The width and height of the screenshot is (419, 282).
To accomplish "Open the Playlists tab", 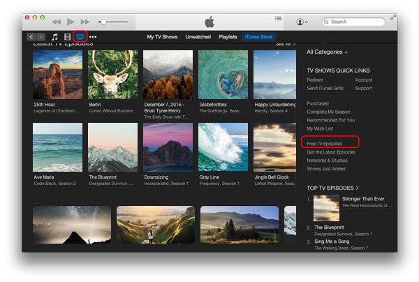I will [228, 37].
